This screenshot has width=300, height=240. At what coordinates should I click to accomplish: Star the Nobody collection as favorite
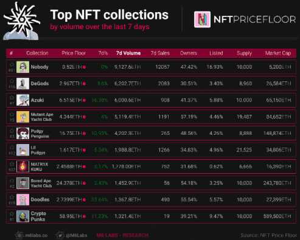[12, 64]
